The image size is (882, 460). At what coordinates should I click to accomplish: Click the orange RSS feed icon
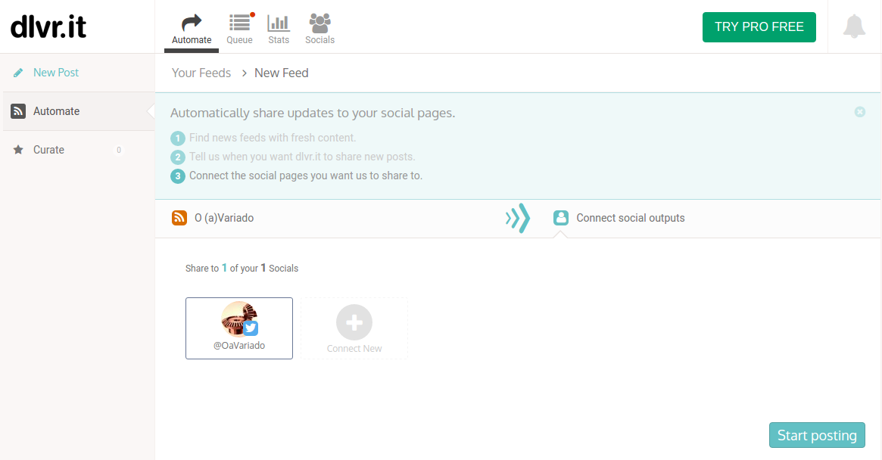pyautogui.click(x=179, y=218)
